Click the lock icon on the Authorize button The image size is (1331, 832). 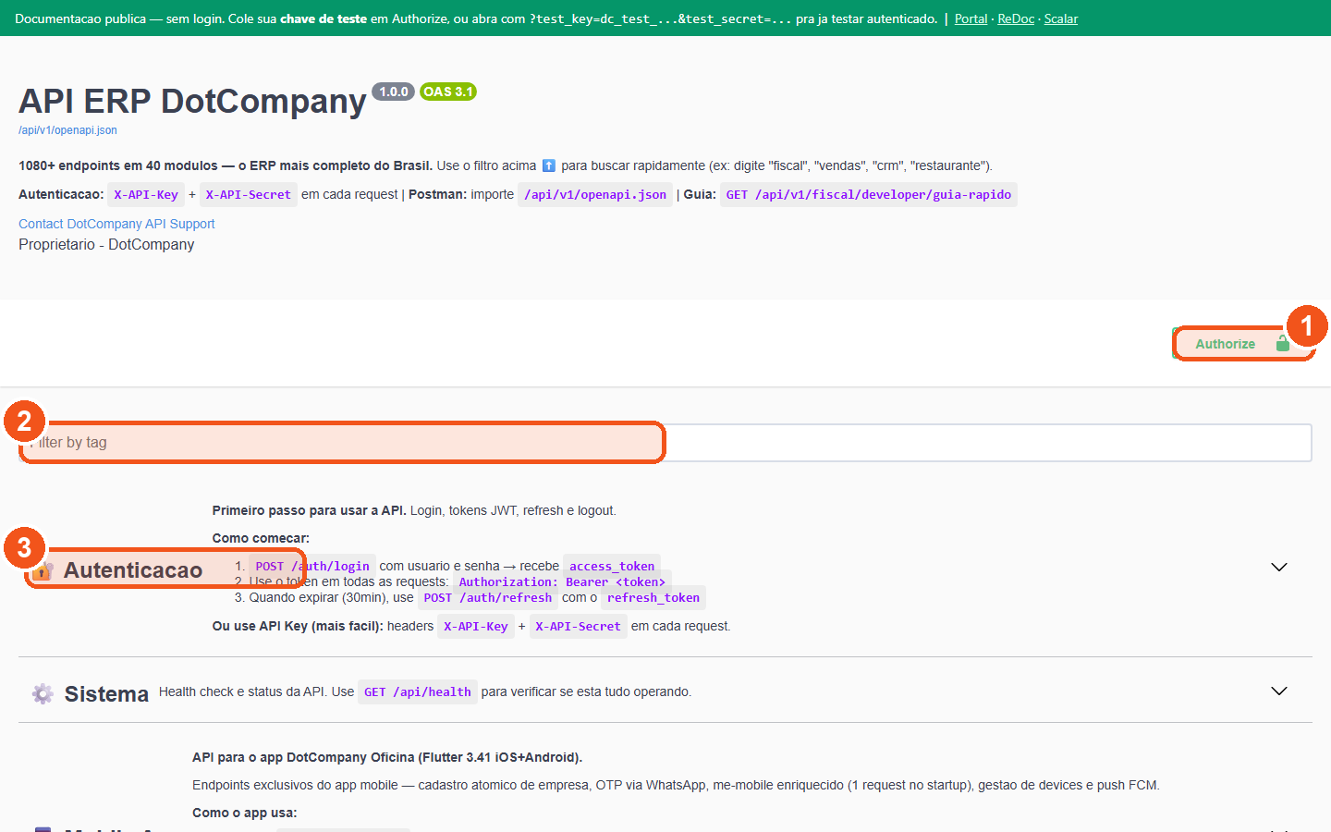tap(1282, 344)
